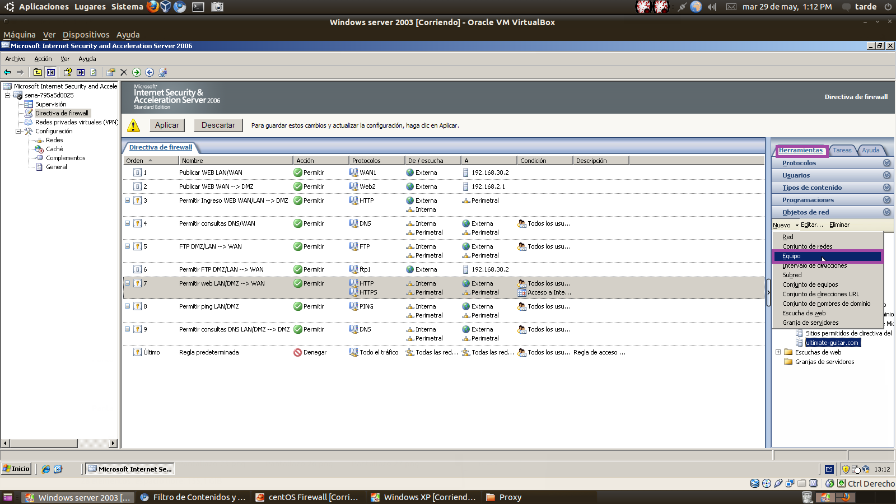Select the General configuration node
Viewport: 896px width, 504px height.
tap(56, 167)
